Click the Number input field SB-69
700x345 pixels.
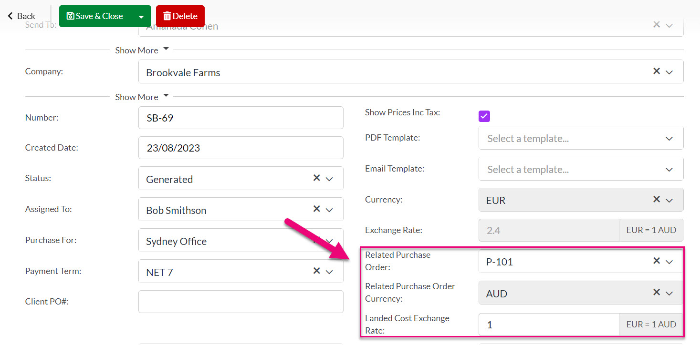[x=240, y=118]
